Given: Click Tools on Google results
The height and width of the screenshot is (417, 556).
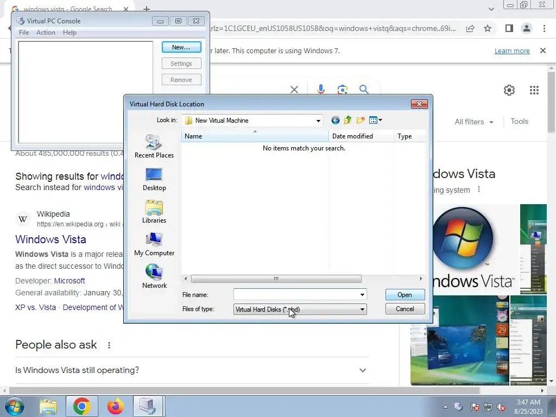Looking at the screenshot, I should click(x=519, y=121).
